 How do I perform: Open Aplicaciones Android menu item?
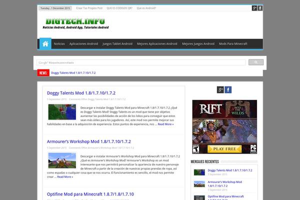[83, 44]
